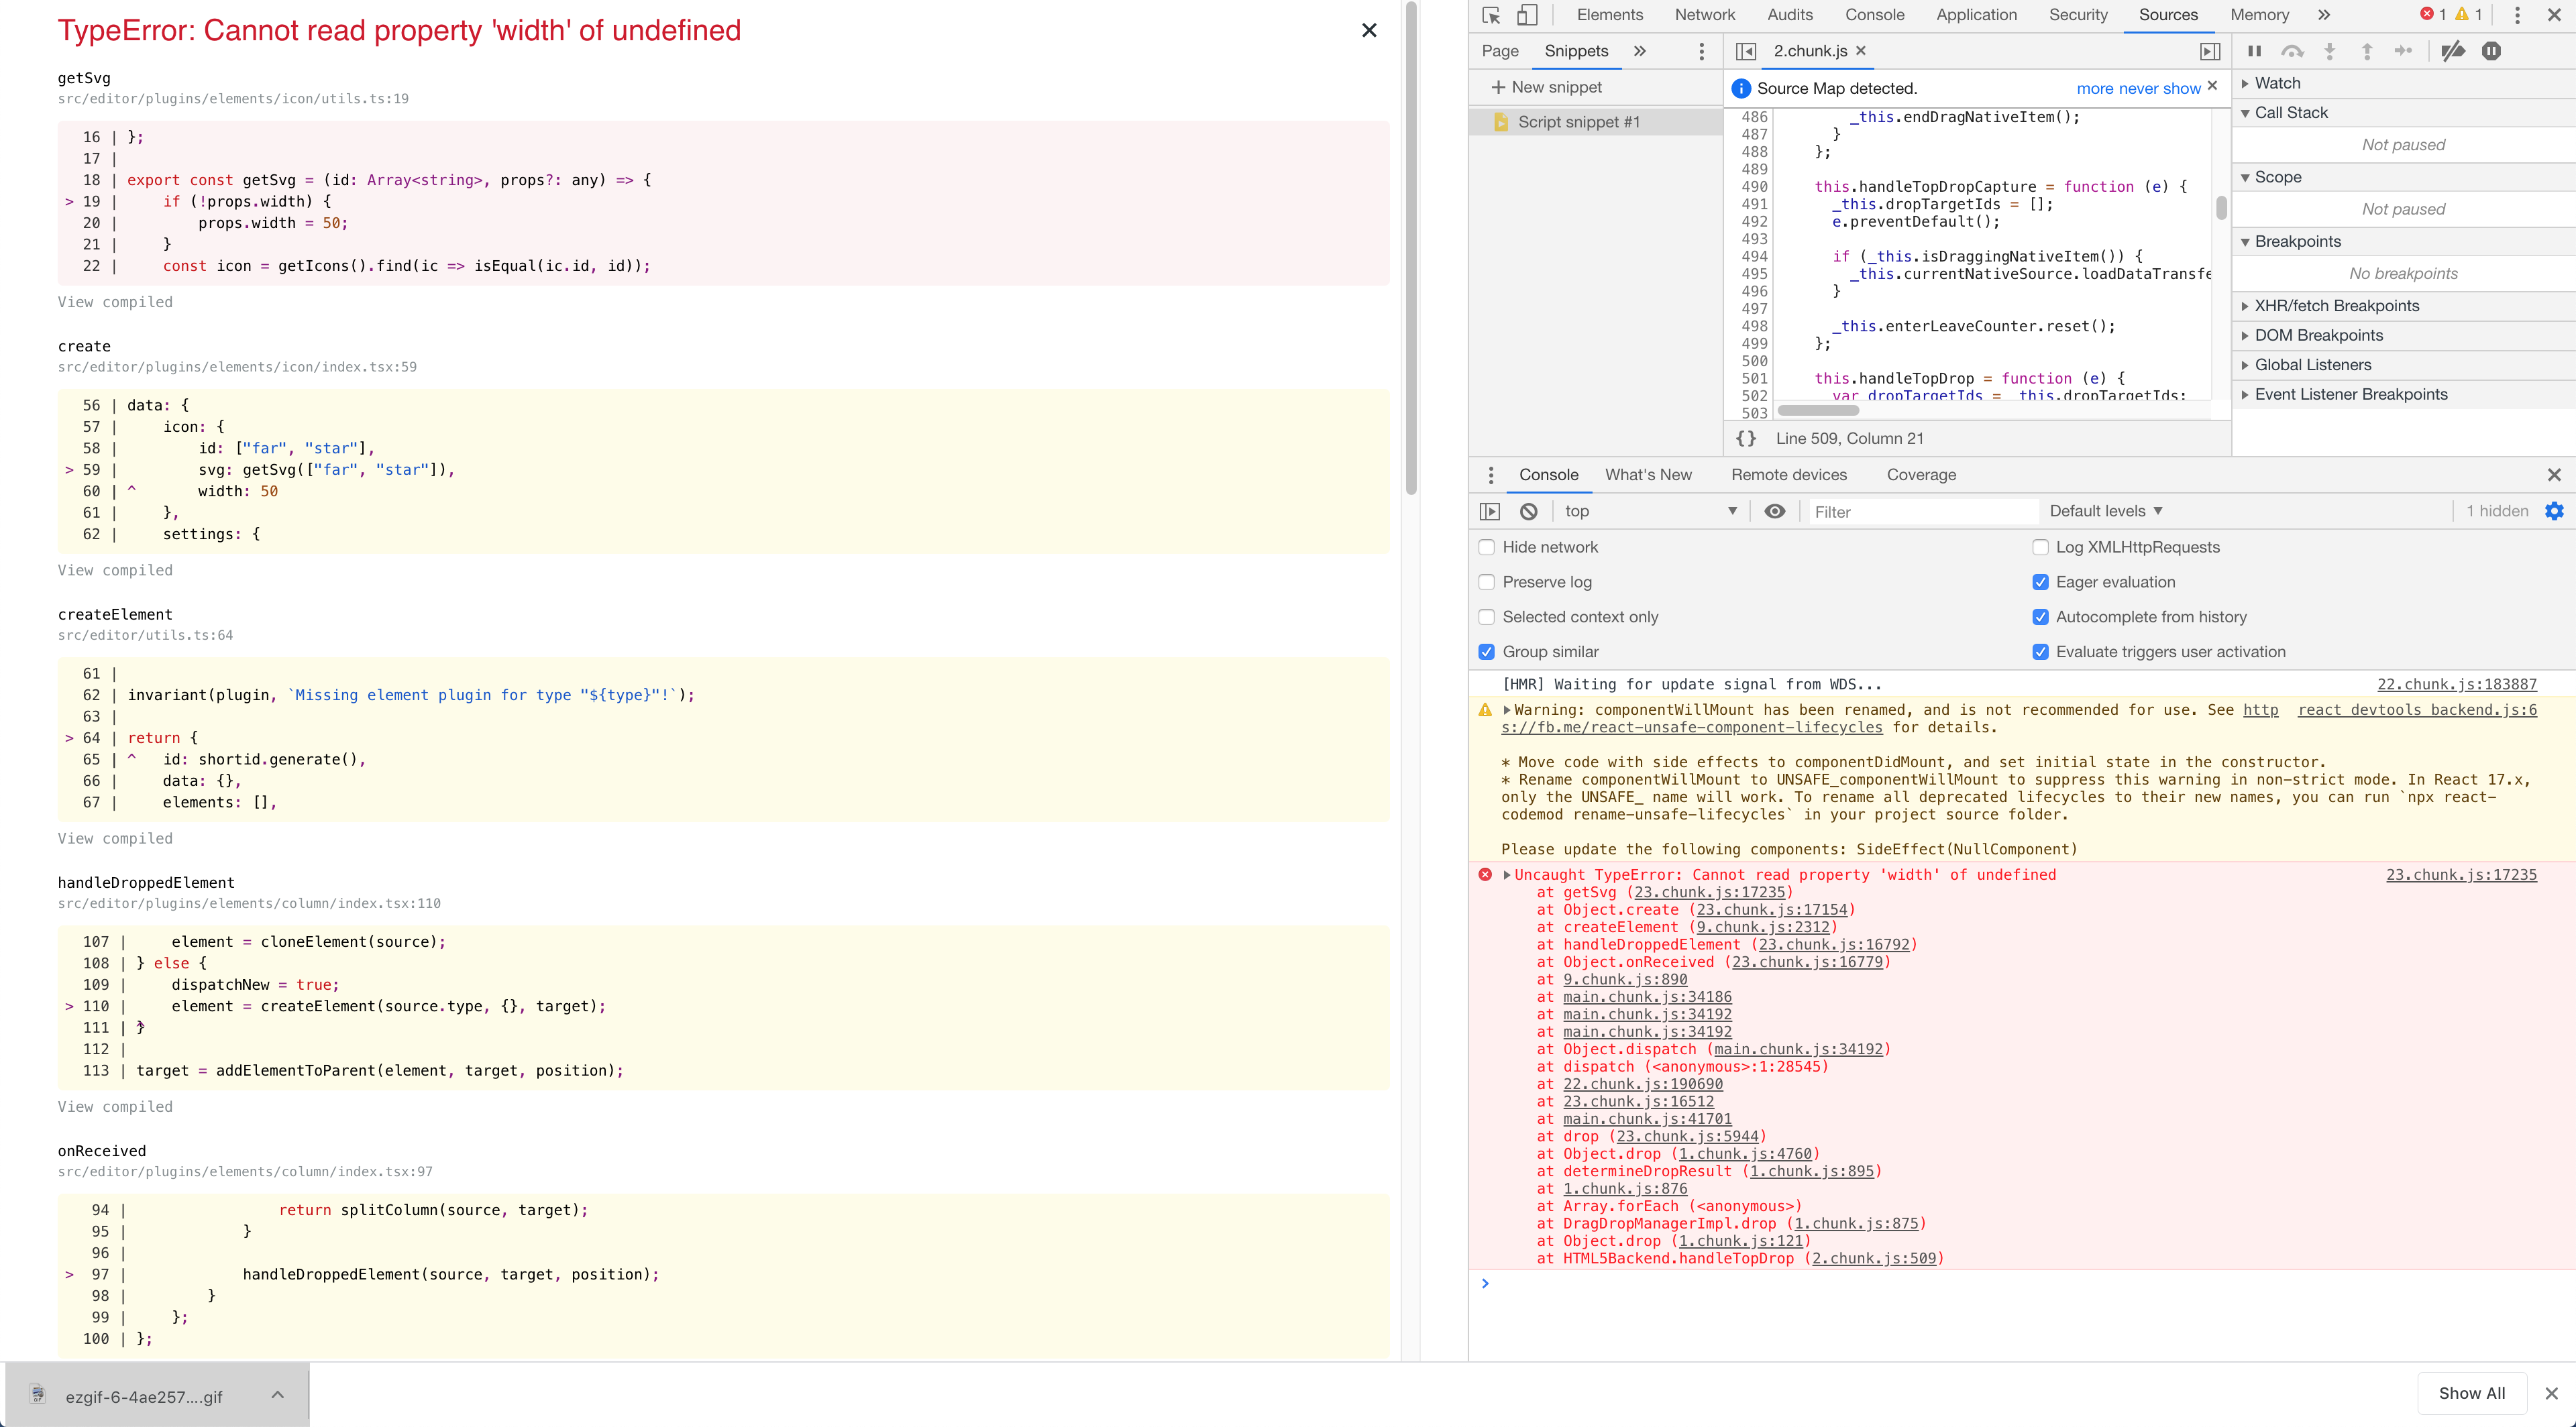Expand XHR/fetch Breakpoints section
The image size is (2576, 1427).
coord(2403,306)
